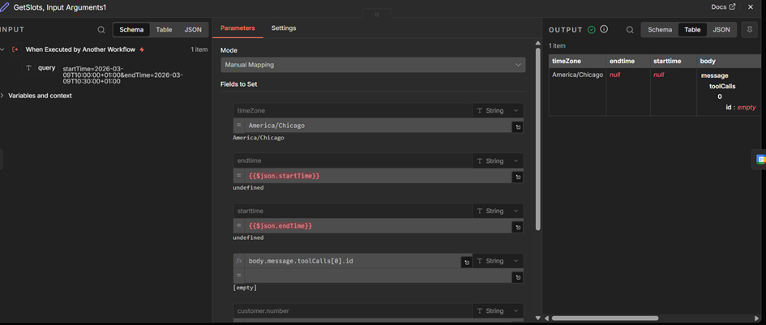Open the search in the Input panel
The width and height of the screenshot is (766, 325).
[x=101, y=30]
